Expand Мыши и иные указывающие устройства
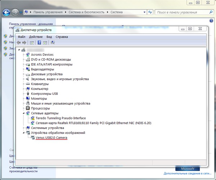The image size is (216, 180). [x=23, y=103]
